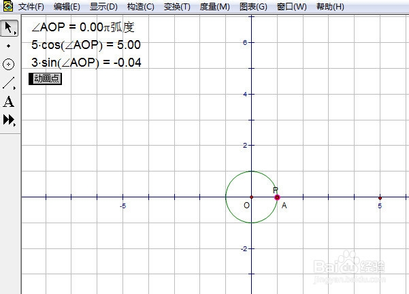Select the 3·sin(∠AOP) = -0.04 calculation
The width and height of the screenshot is (409, 294).
tap(86, 63)
